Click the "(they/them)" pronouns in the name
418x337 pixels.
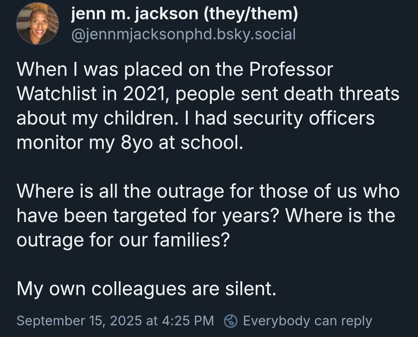point(250,15)
